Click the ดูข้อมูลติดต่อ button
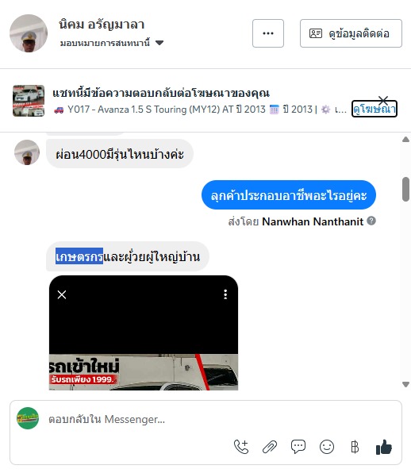 351,33
